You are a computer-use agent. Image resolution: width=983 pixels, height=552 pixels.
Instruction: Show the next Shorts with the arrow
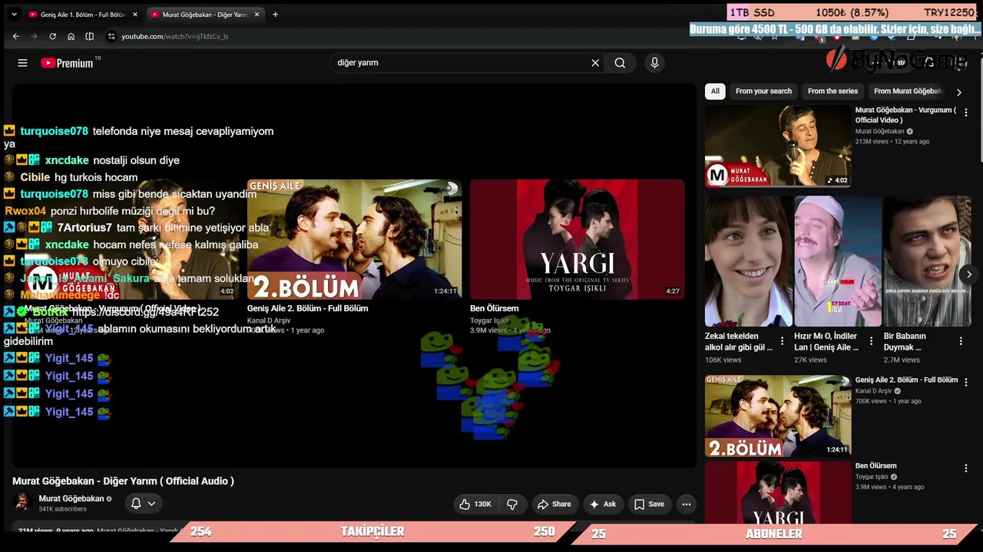969,274
